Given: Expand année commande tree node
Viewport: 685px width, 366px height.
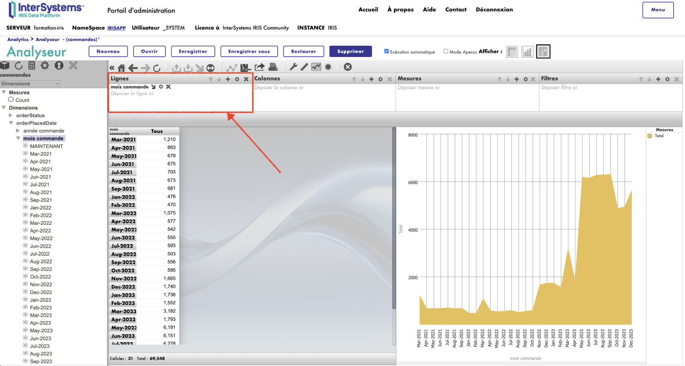Looking at the screenshot, I should point(18,131).
